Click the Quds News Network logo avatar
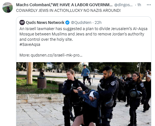This screenshot has width=155, height=126. pyautogui.click(x=22, y=22)
